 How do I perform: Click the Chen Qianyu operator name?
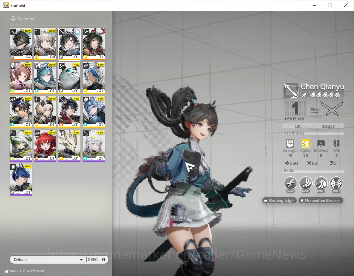tap(322, 87)
